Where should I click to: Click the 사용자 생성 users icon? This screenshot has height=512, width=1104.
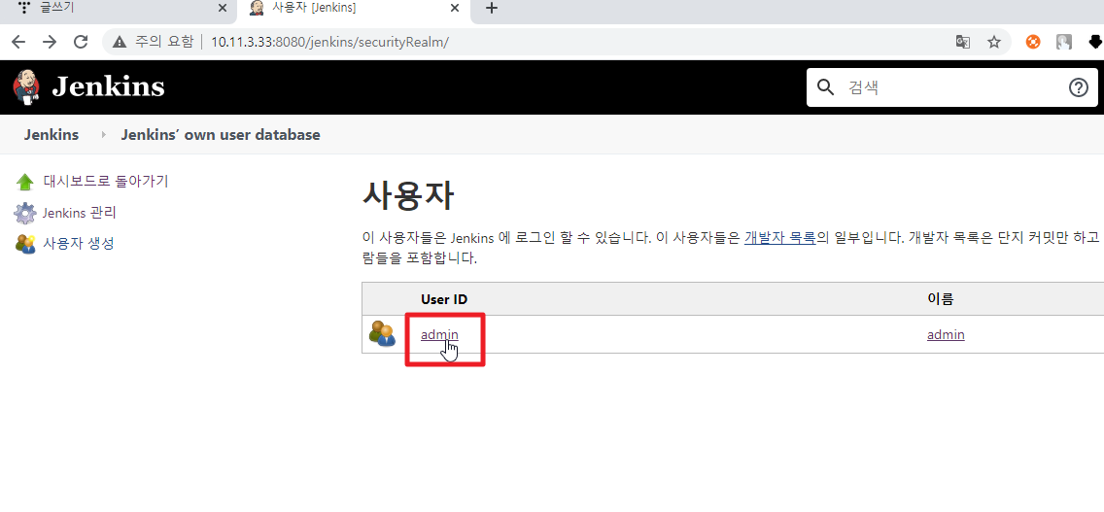pos(25,245)
